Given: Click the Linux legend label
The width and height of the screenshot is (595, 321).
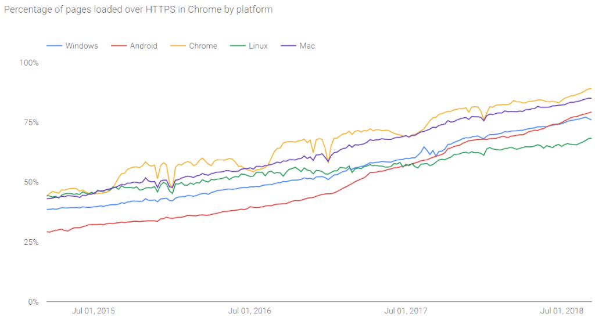Looking at the screenshot, I should (258, 46).
